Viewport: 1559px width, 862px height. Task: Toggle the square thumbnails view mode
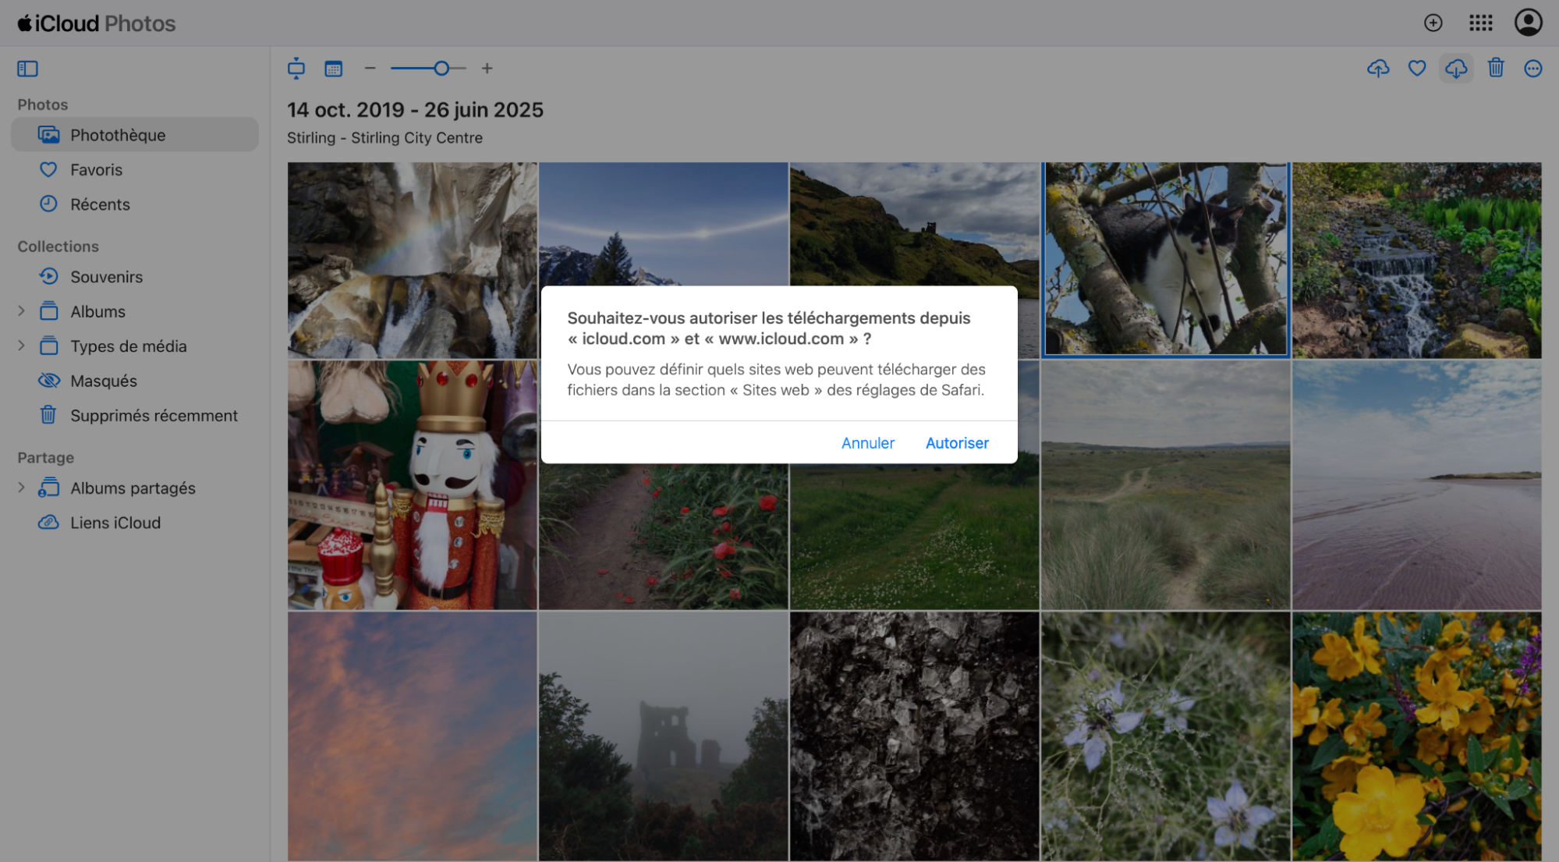296,69
